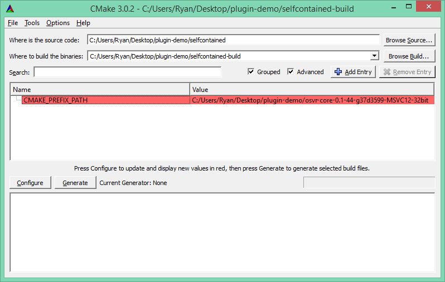Click the Generate button
The height and width of the screenshot is (282, 445).
(75, 183)
